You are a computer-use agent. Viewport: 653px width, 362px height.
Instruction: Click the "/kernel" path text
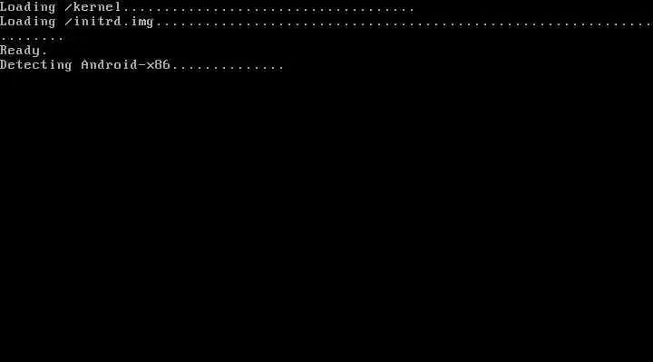pyautogui.click(x=93, y=6)
